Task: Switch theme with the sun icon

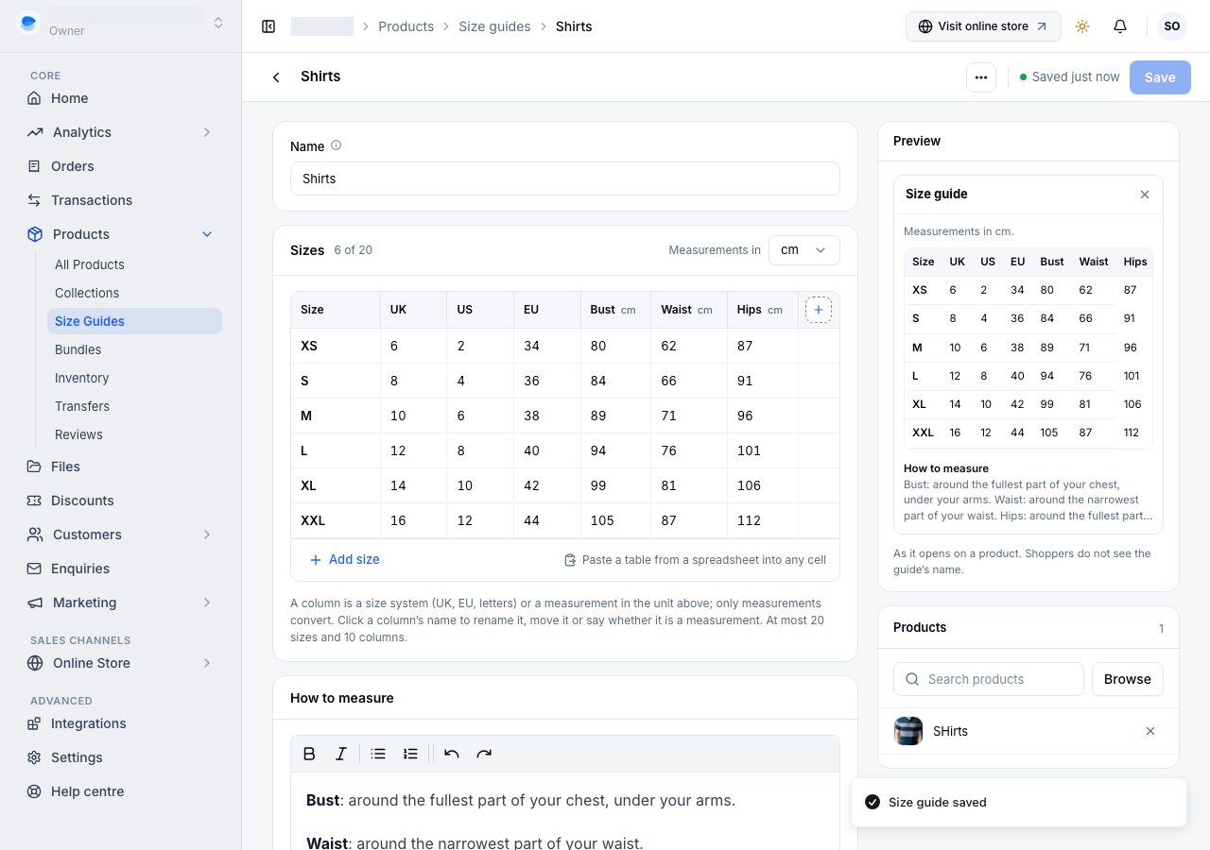Action: [1082, 26]
